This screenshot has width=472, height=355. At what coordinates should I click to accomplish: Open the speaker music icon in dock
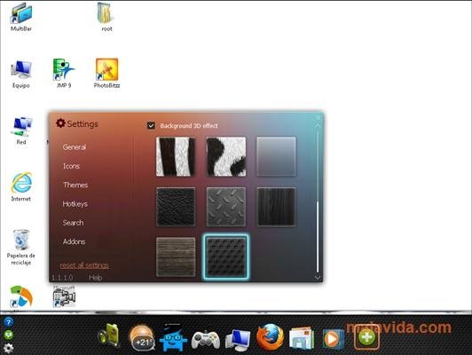pyautogui.click(x=109, y=336)
